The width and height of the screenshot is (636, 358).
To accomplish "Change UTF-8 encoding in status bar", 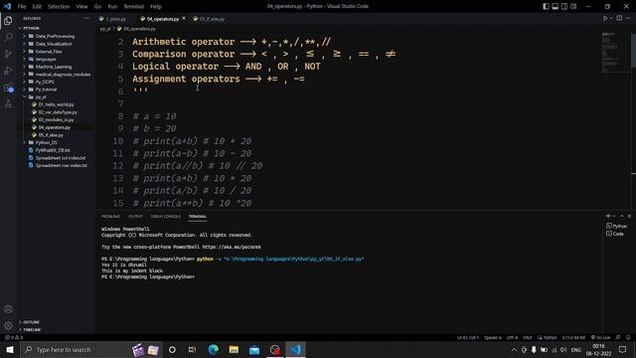I will [513, 337].
